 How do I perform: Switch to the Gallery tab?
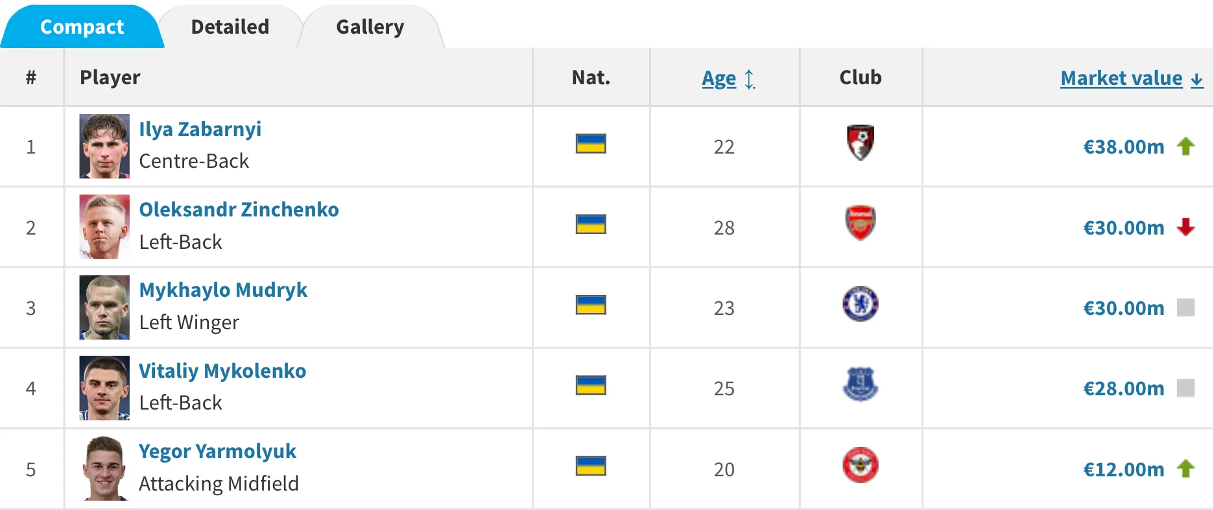click(x=370, y=27)
